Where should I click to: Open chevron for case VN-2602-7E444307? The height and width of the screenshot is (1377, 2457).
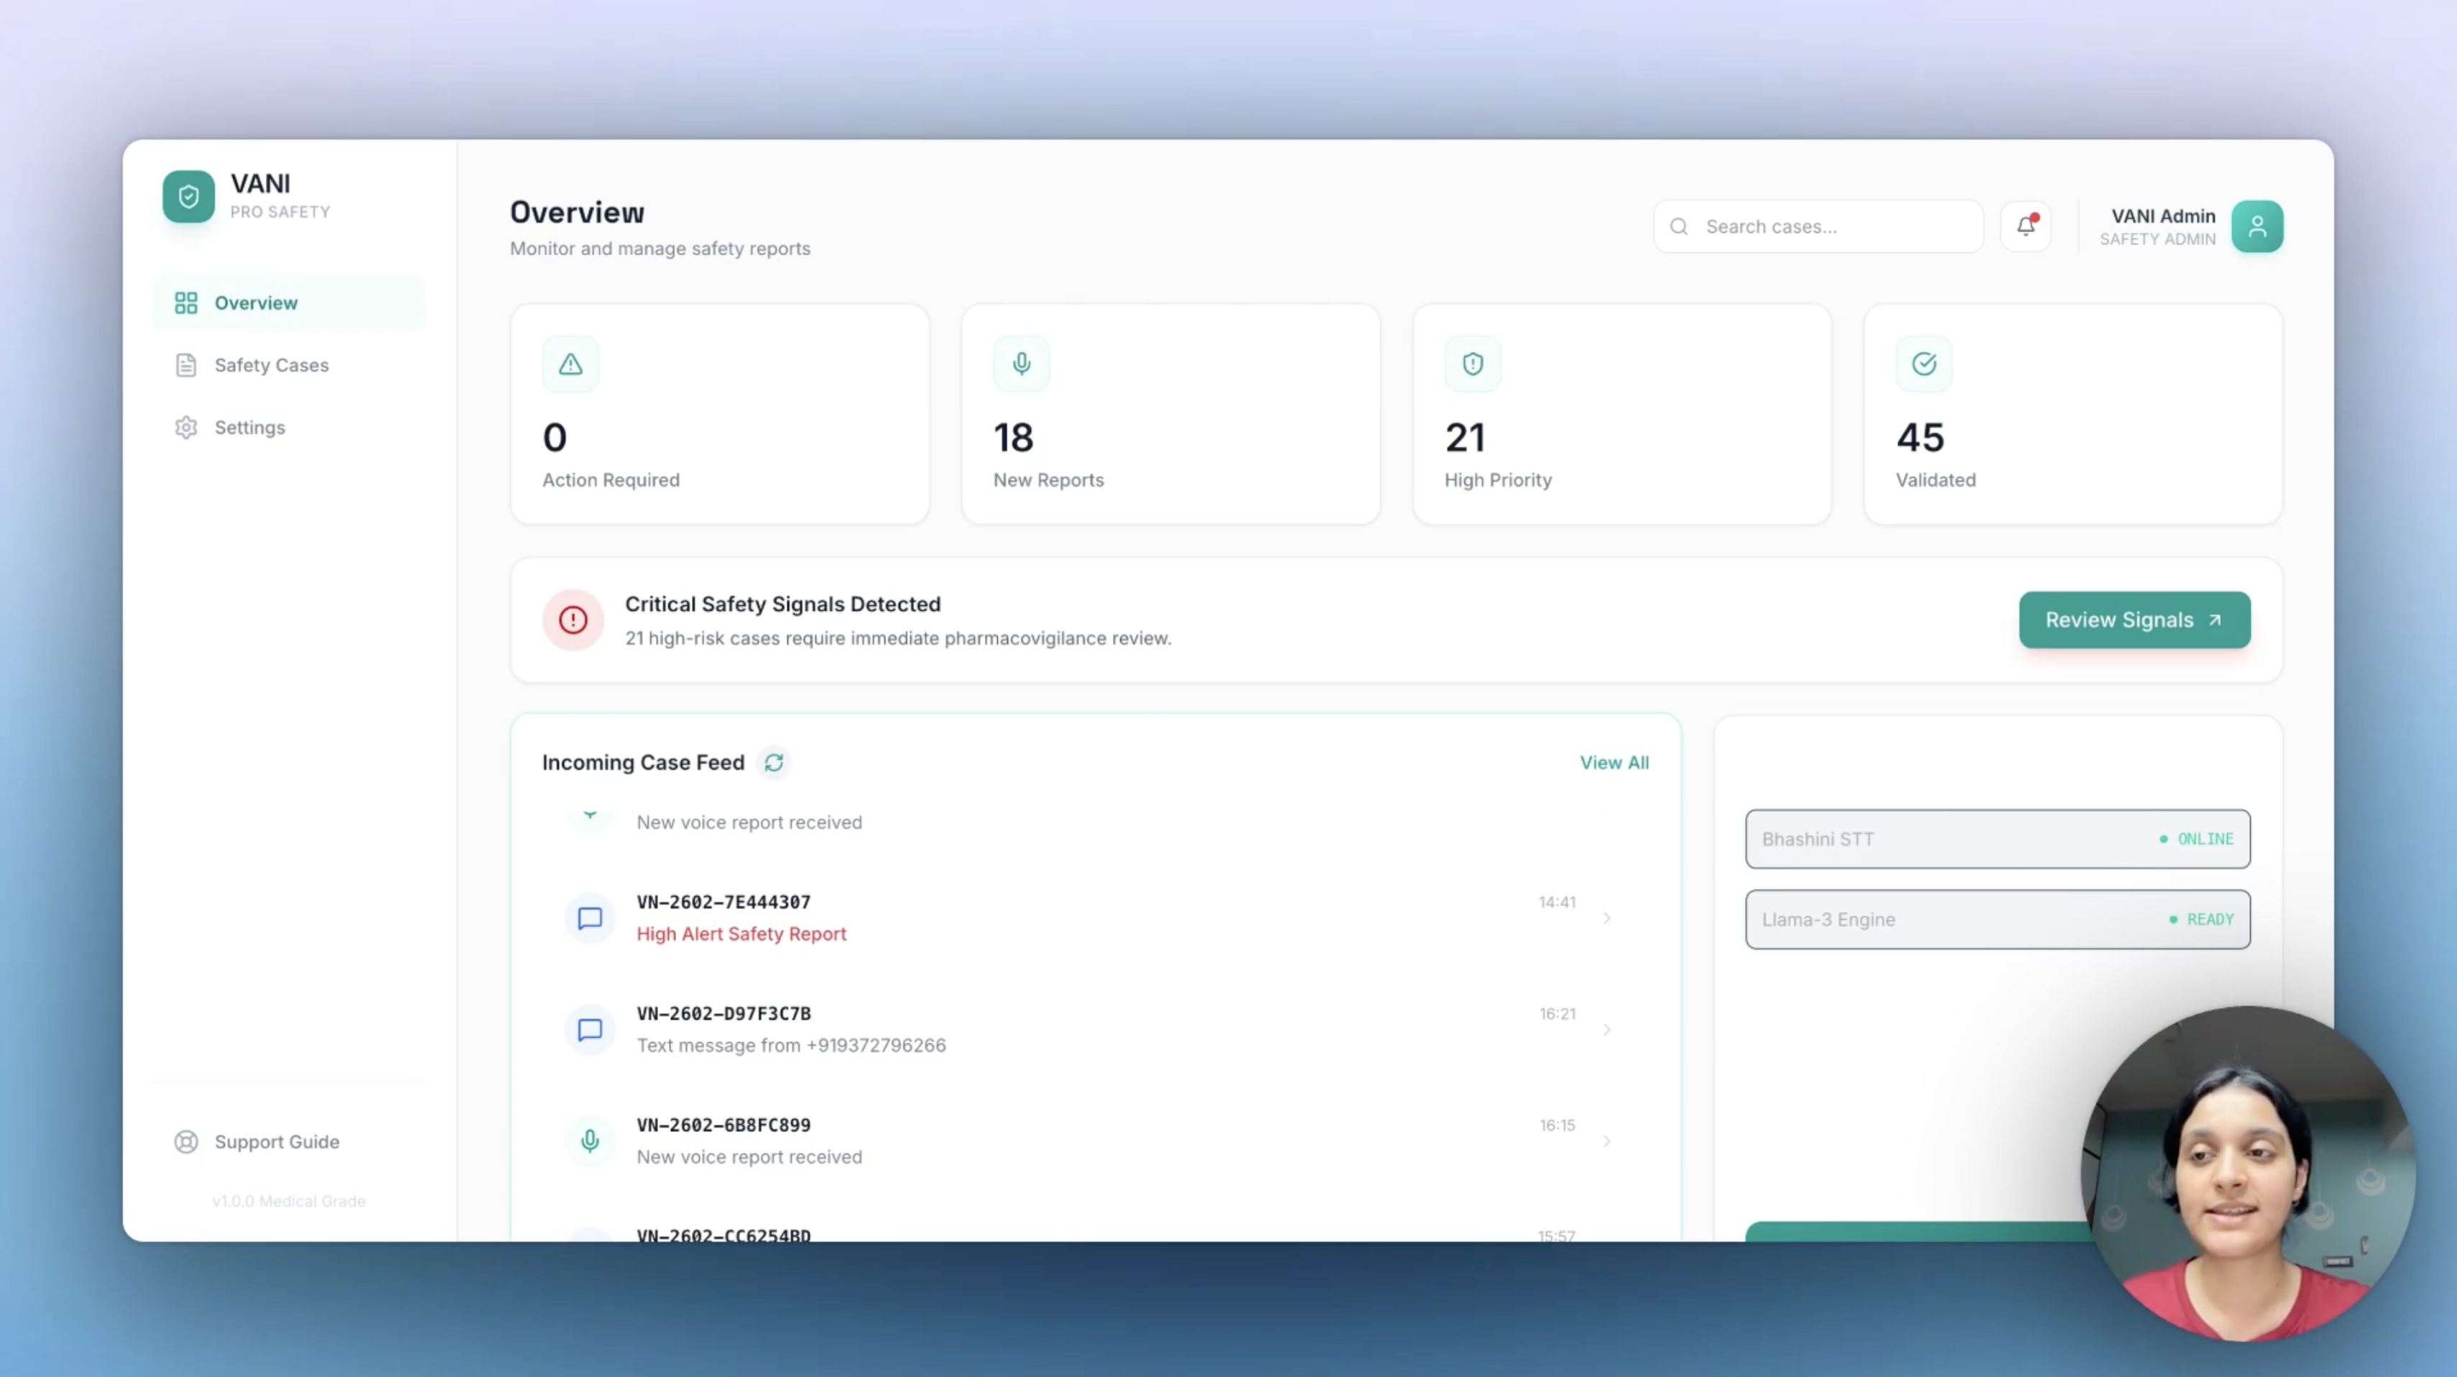[1607, 918]
